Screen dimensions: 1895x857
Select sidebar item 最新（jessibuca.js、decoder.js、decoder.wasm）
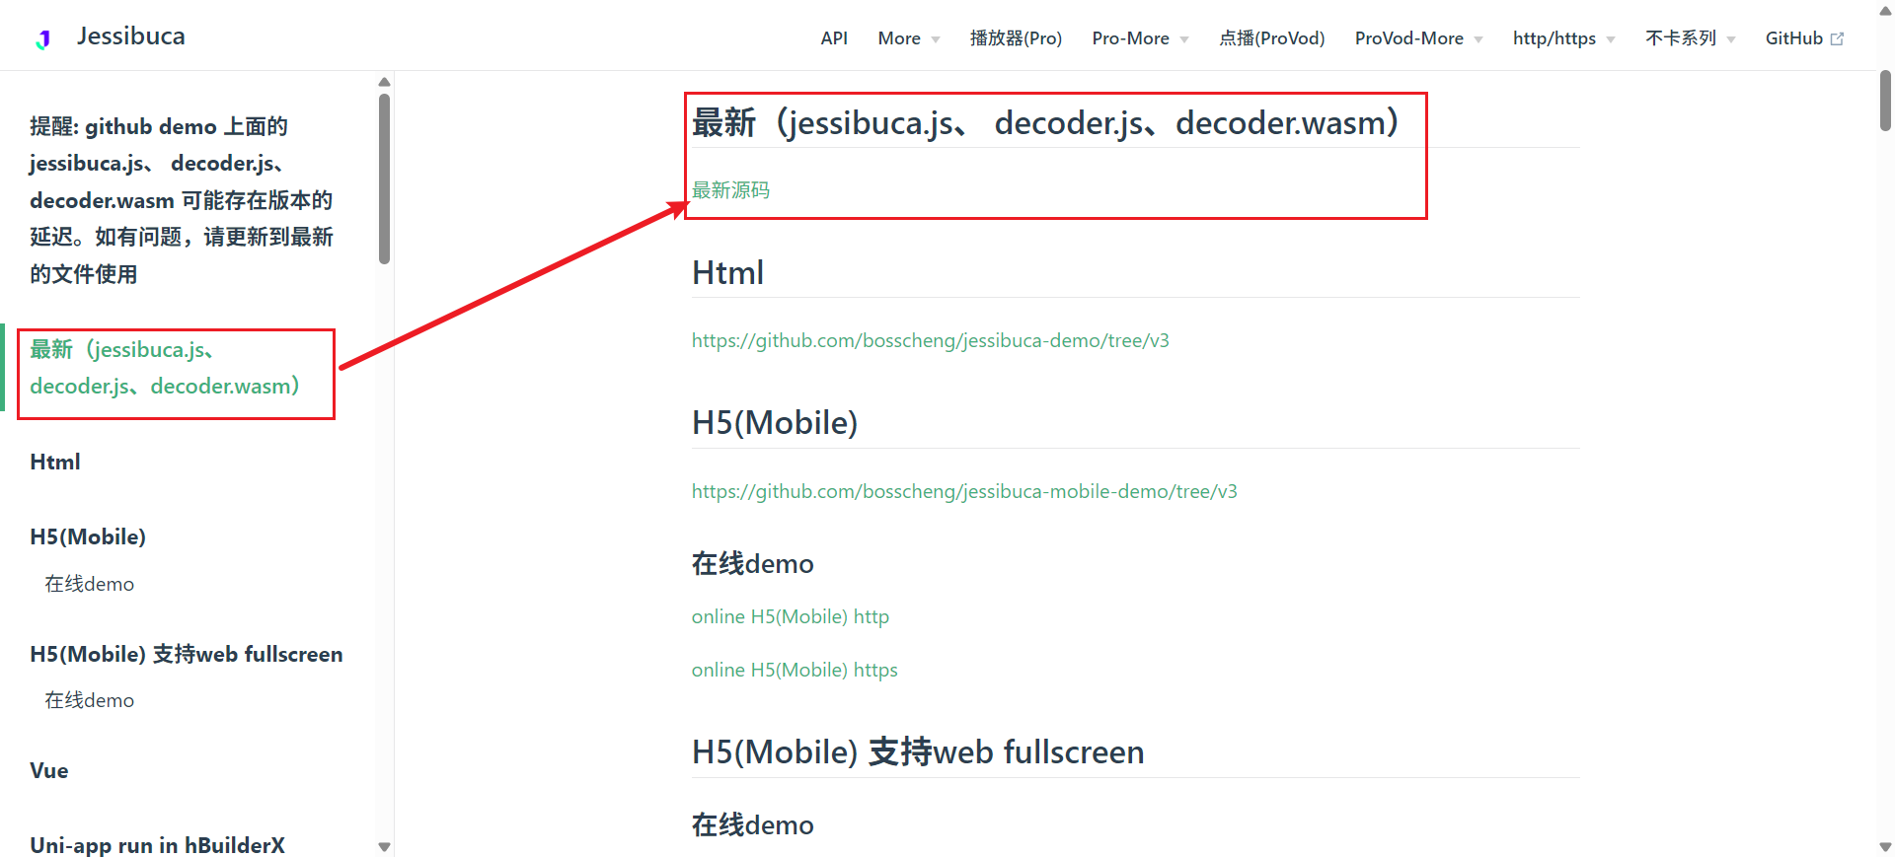tap(165, 368)
